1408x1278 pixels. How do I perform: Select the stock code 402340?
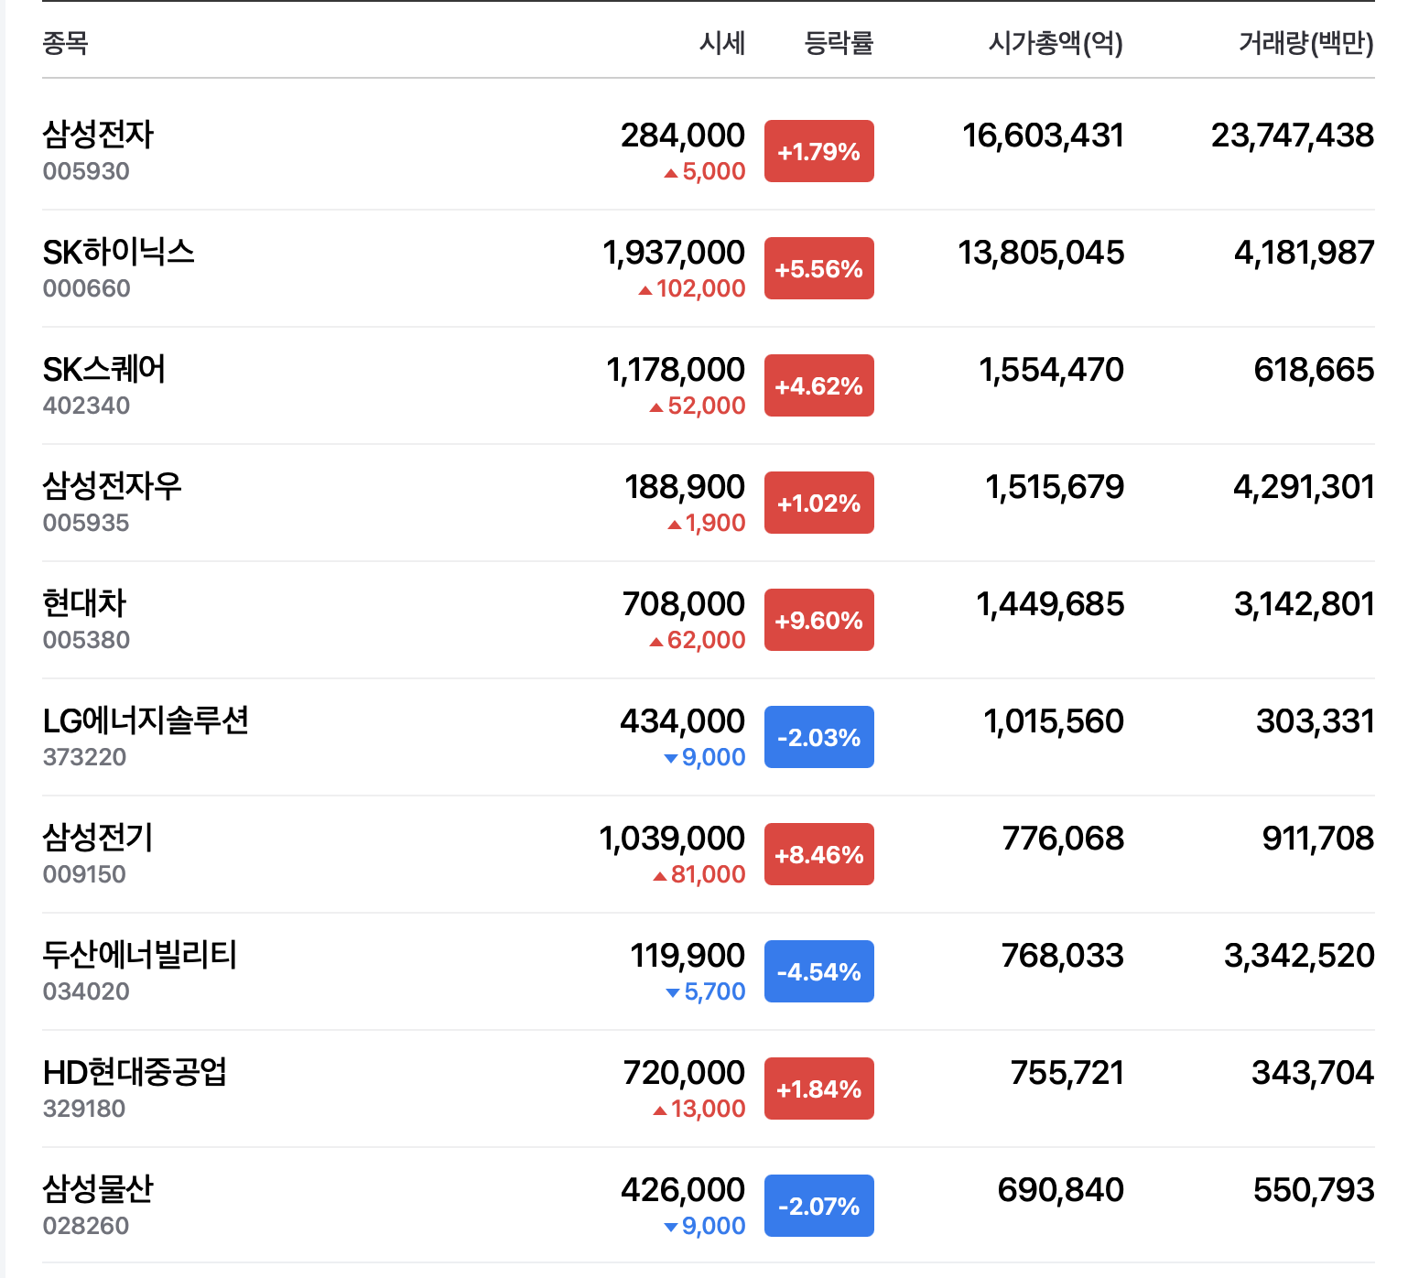coord(86,406)
